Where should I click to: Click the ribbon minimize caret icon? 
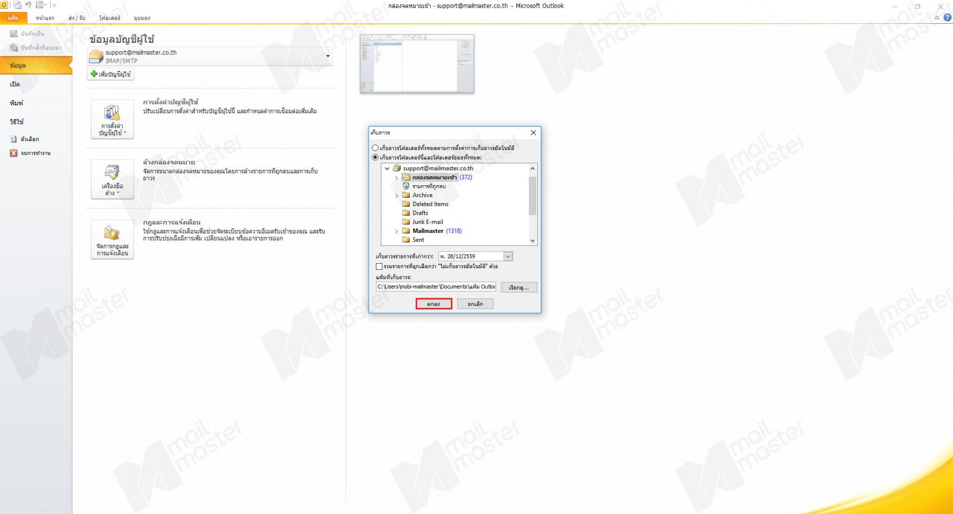click(937, 17)
